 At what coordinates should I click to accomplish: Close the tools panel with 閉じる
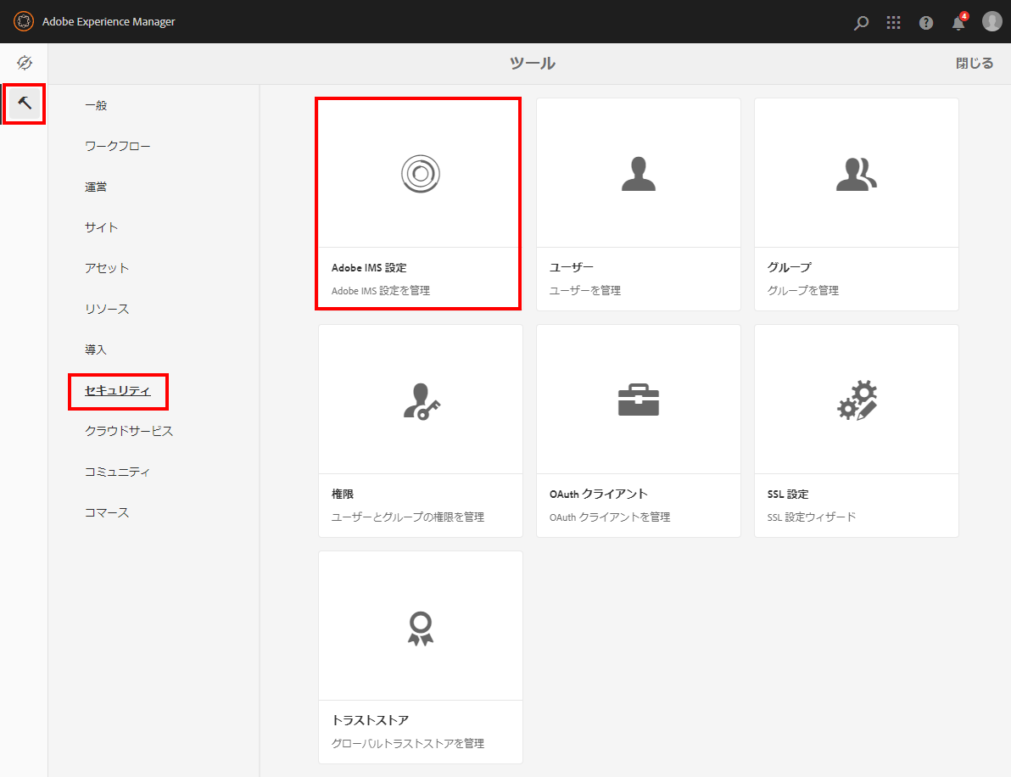pyautogui.click(x=975, y=63)
